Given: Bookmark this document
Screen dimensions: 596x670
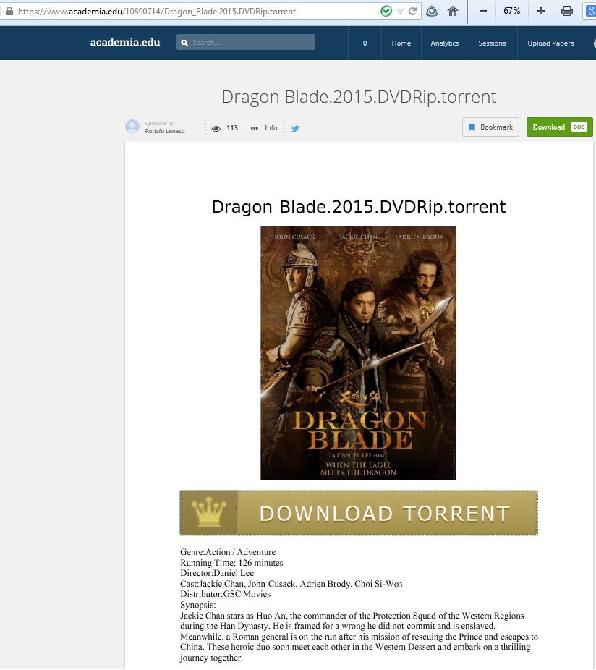Looking at the screenshot, I should pos(490,127).
